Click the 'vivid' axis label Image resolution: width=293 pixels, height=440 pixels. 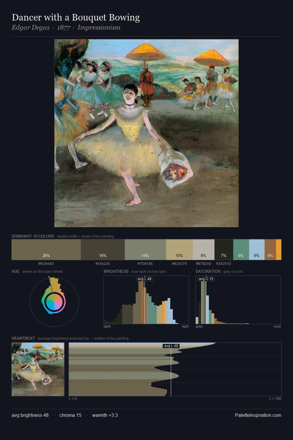click(x=277, y=326)
